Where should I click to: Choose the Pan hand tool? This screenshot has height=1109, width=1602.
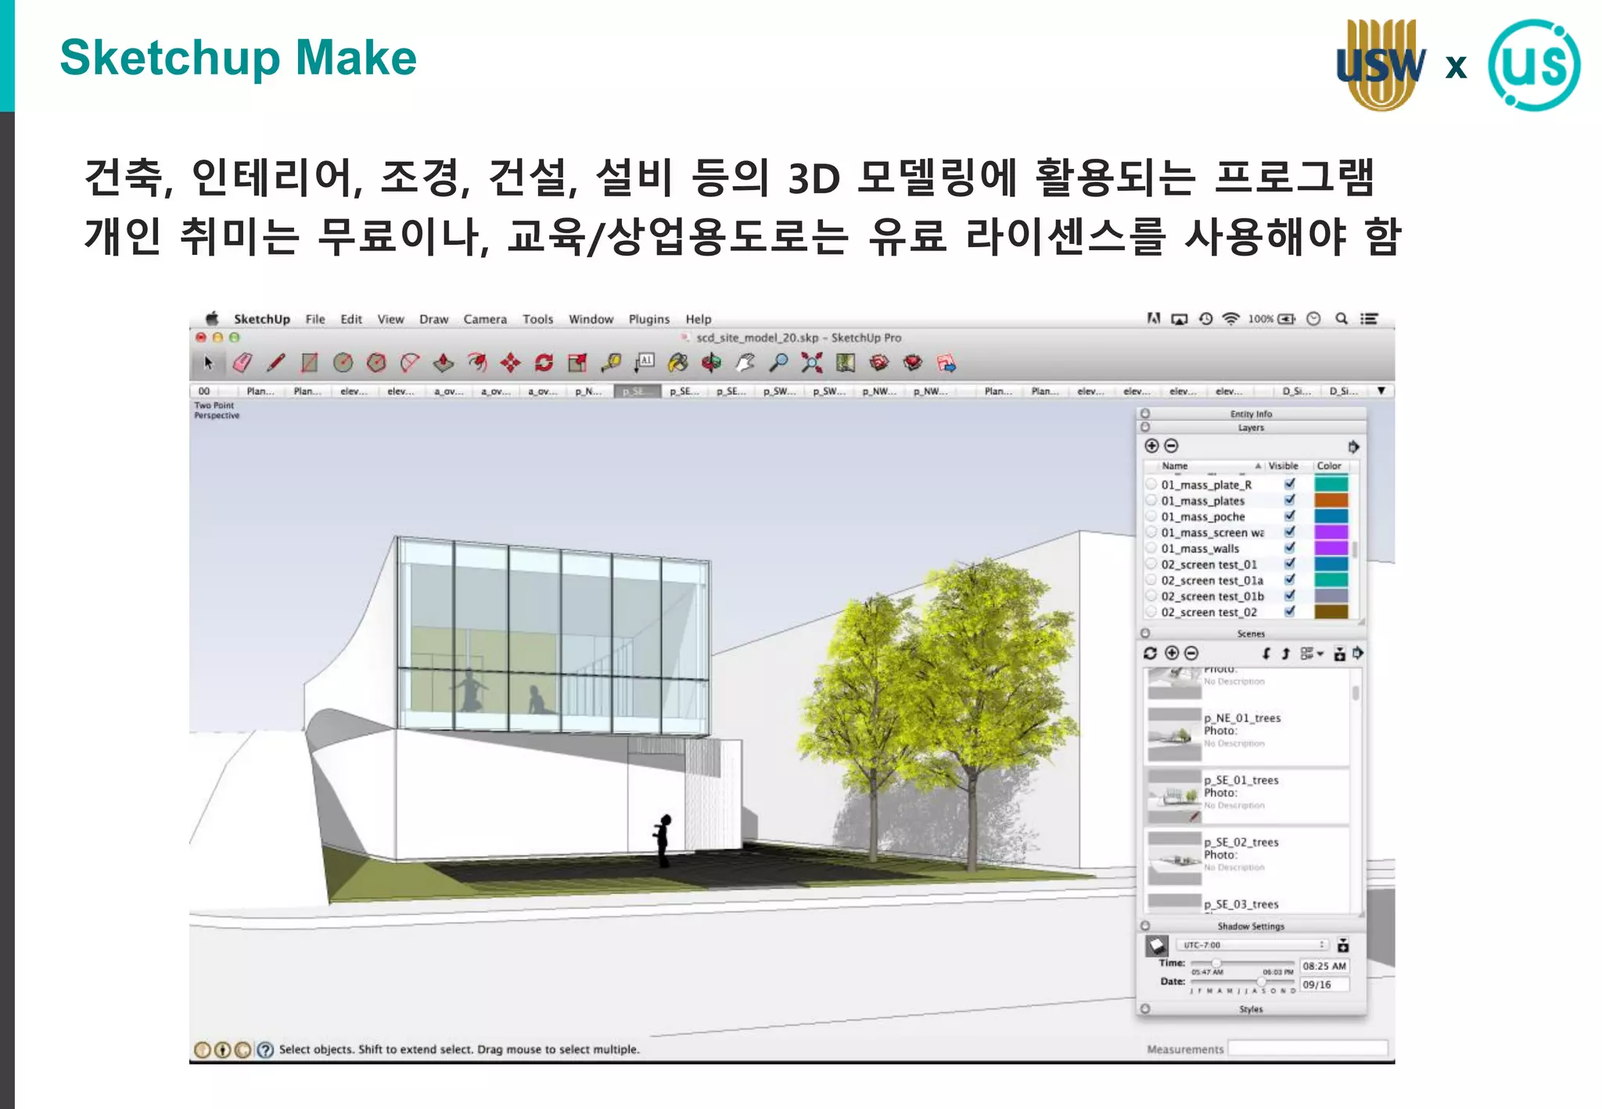[745, 363]
